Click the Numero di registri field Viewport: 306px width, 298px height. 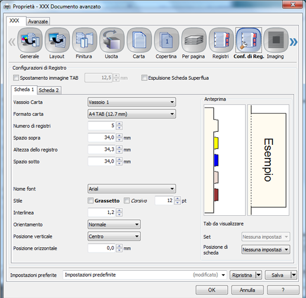click(x=101, y=126)
